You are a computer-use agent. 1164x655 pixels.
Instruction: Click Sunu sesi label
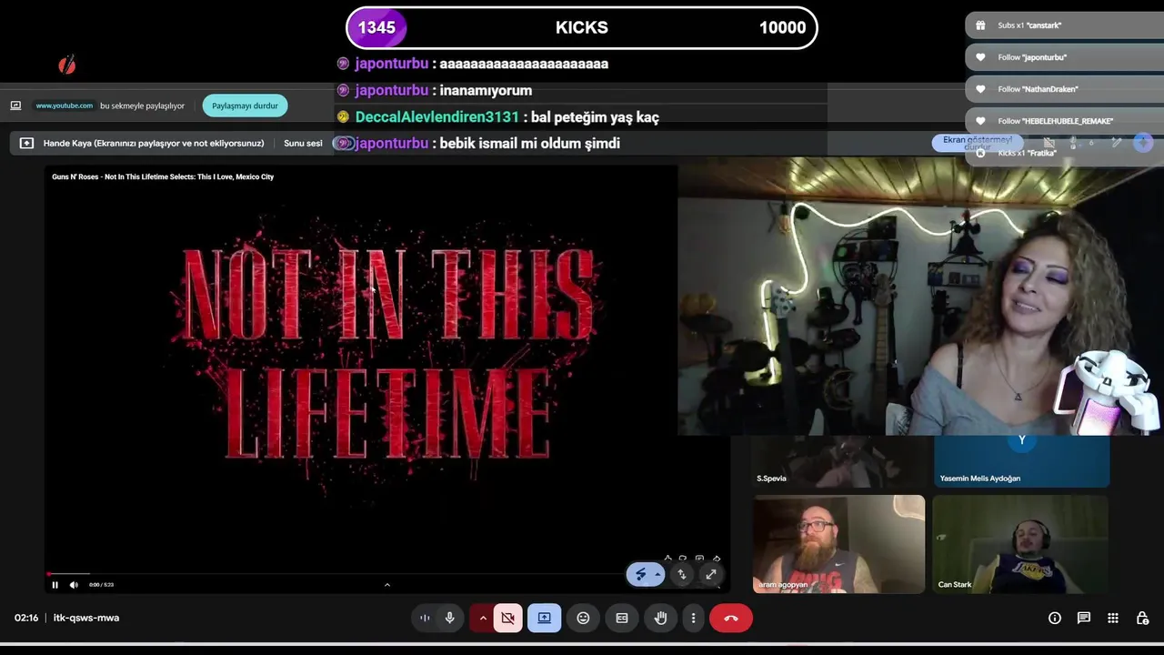[x=303, y=143]
